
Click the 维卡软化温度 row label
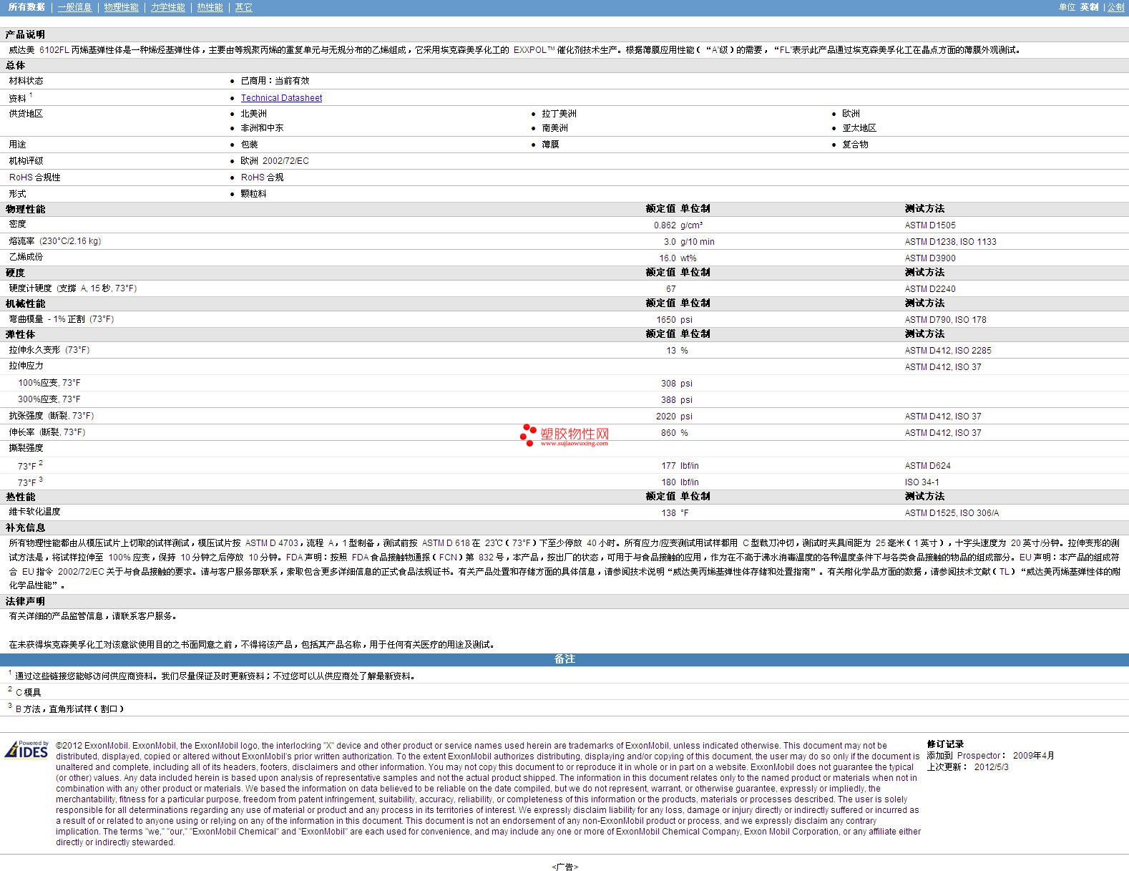coord(34,512)
